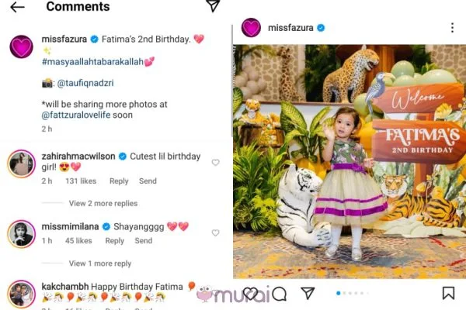Reply to zahirahmacwilson's comment

click(119, 181)
